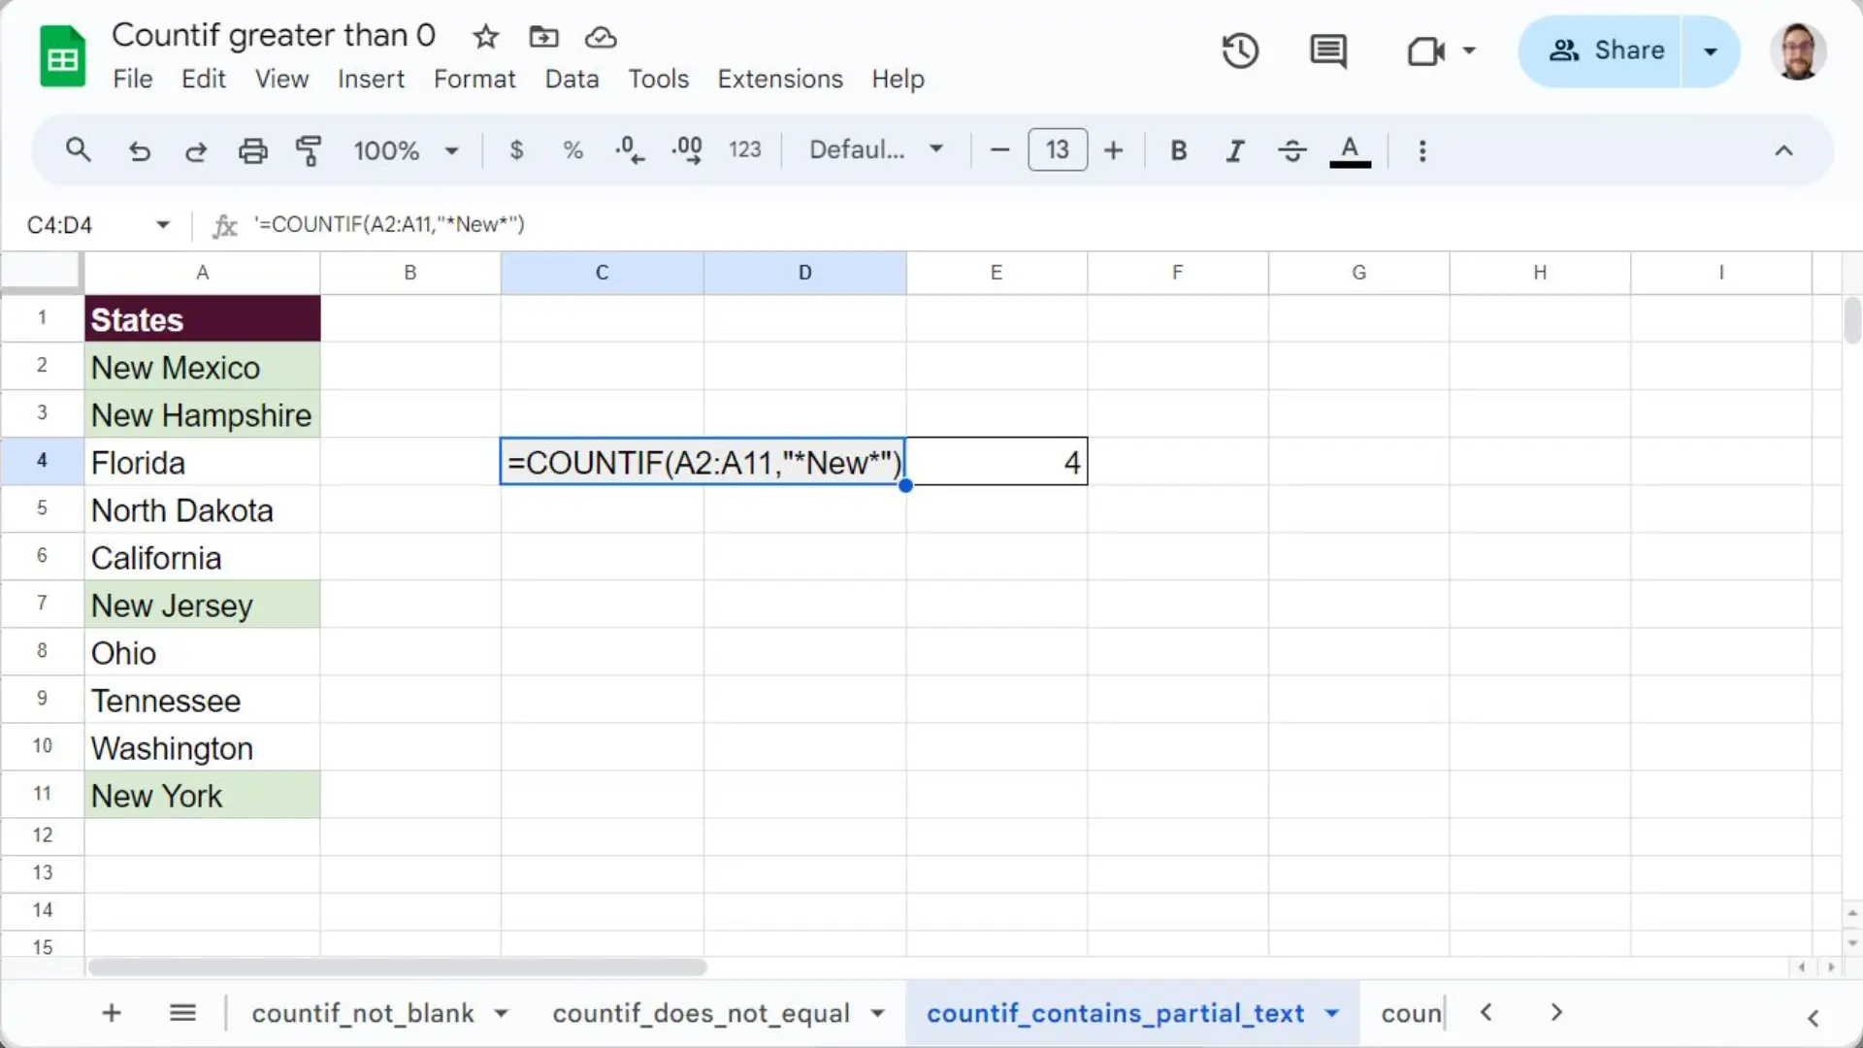Open version history clock icon
The height and width of the screenshot is (1048, 1863).
(1240, 50)
